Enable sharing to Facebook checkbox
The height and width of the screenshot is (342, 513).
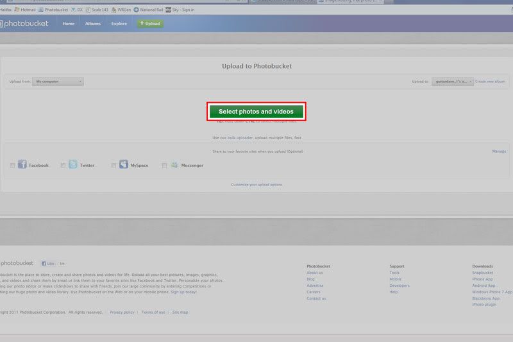pyautogui.click(x=12, y=166)
